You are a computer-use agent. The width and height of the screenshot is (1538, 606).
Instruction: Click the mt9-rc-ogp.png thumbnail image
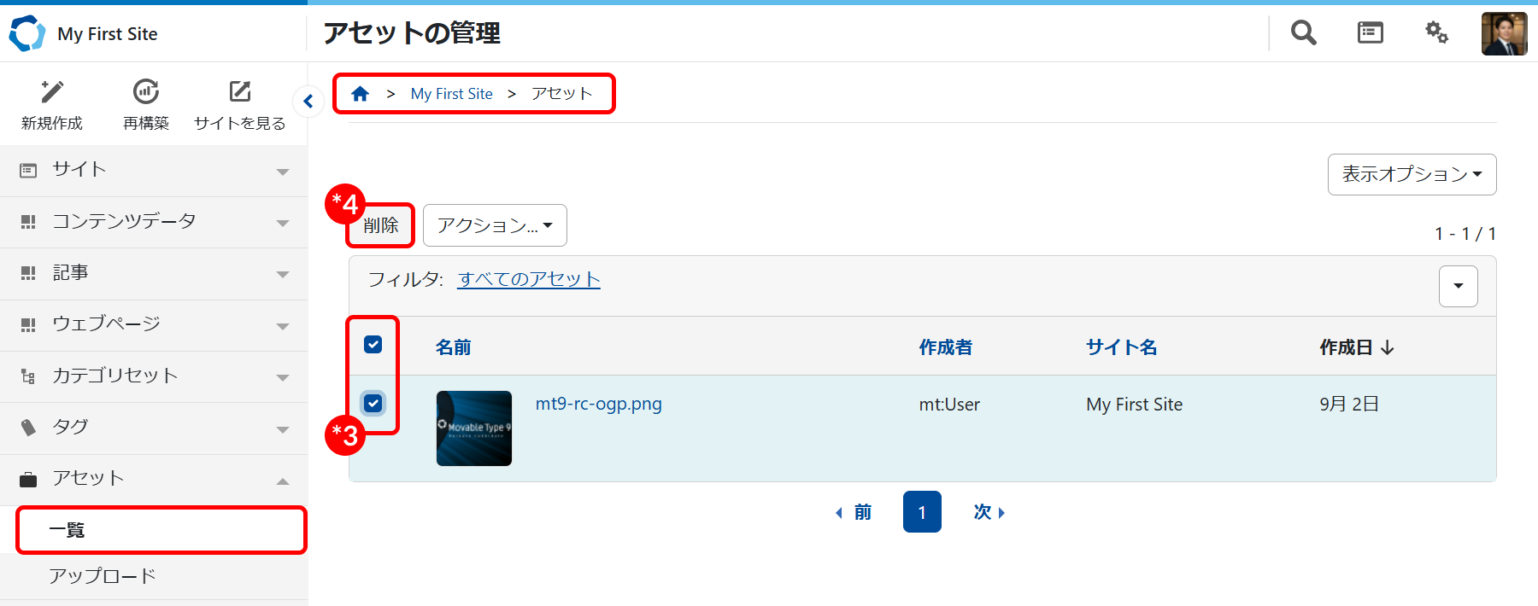point(474,428)
